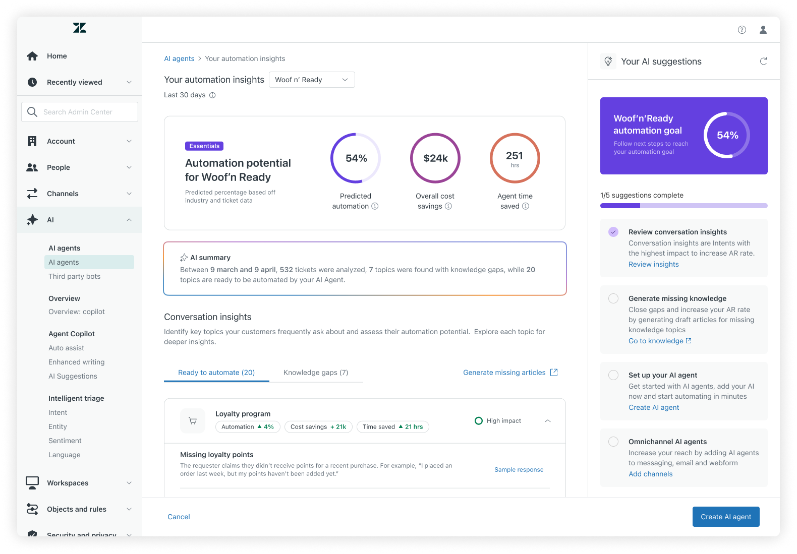Click the info icon beside Predicted automation
This screenshot has width=797, height=554.
(375, 206)
